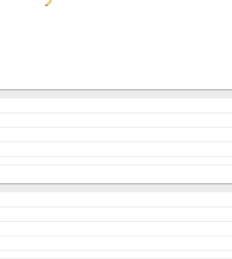Select the third row of the upper table
This screenshot has width=232, height=259.
tap(116, 134)
